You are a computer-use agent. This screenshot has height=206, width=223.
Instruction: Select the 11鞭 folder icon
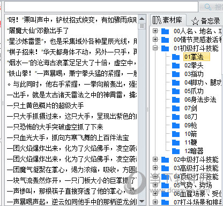[176, 142]
